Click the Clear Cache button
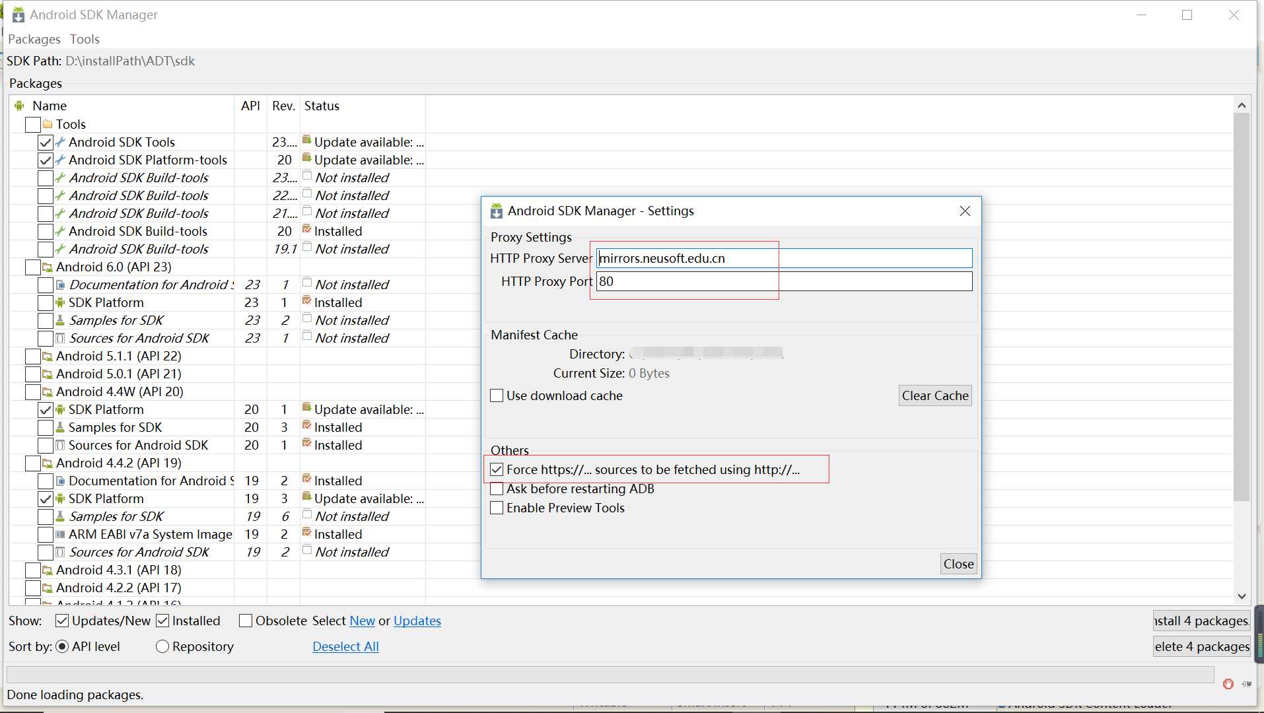The image size is (1264, 713). coord(935,395)
